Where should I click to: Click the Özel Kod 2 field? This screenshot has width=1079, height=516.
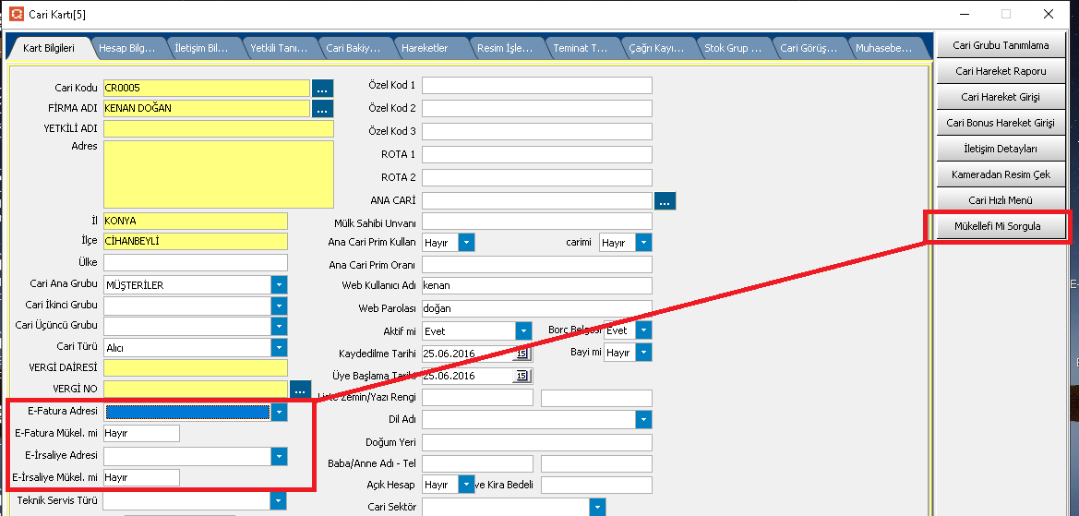537,109
